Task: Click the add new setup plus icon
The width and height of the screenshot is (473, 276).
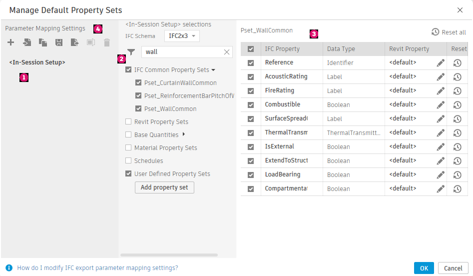Action: pyautogui.click(x=10, y=43)
